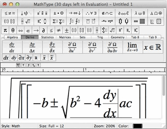Open the logical symbols palette (∴∀∃)
The height and width of the screenshot is (129, 167).
click(x=91, y=13)
